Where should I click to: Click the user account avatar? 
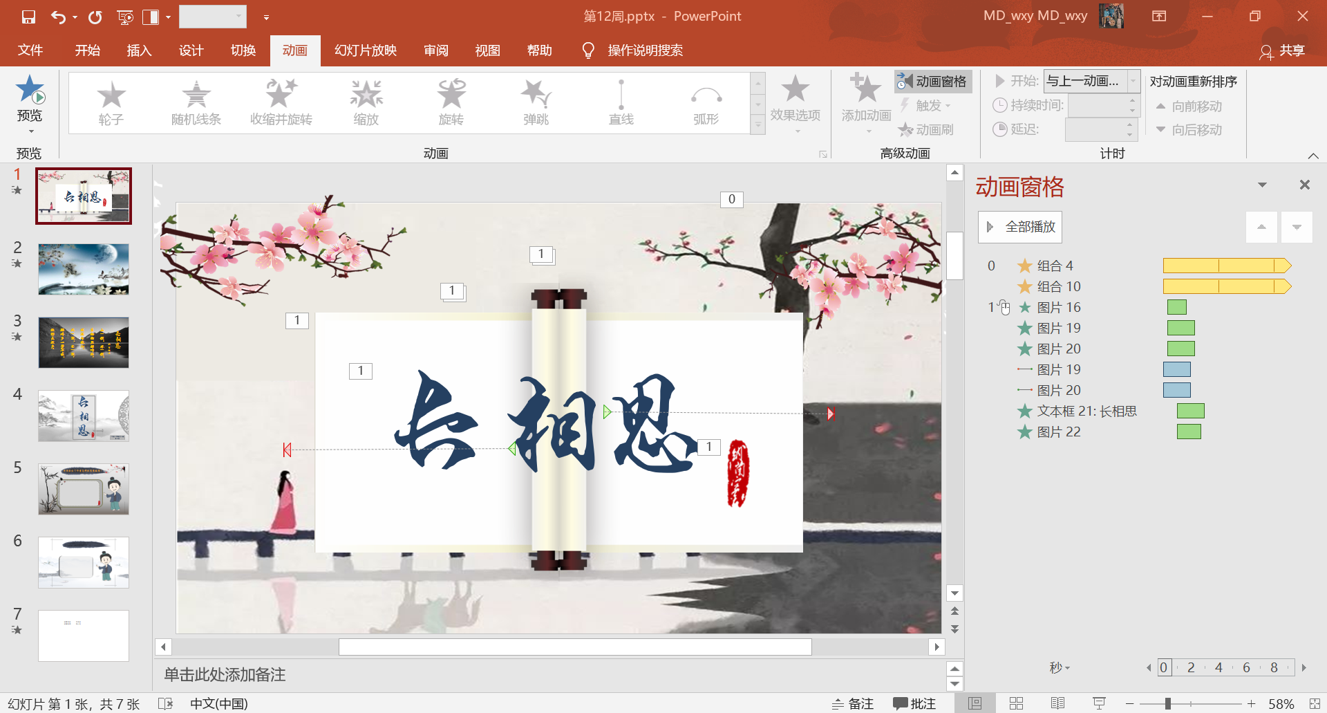[x=1111, y=16]
